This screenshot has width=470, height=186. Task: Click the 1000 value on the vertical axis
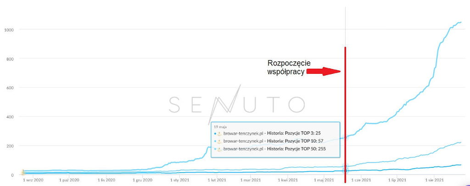(x=10, y=30)
